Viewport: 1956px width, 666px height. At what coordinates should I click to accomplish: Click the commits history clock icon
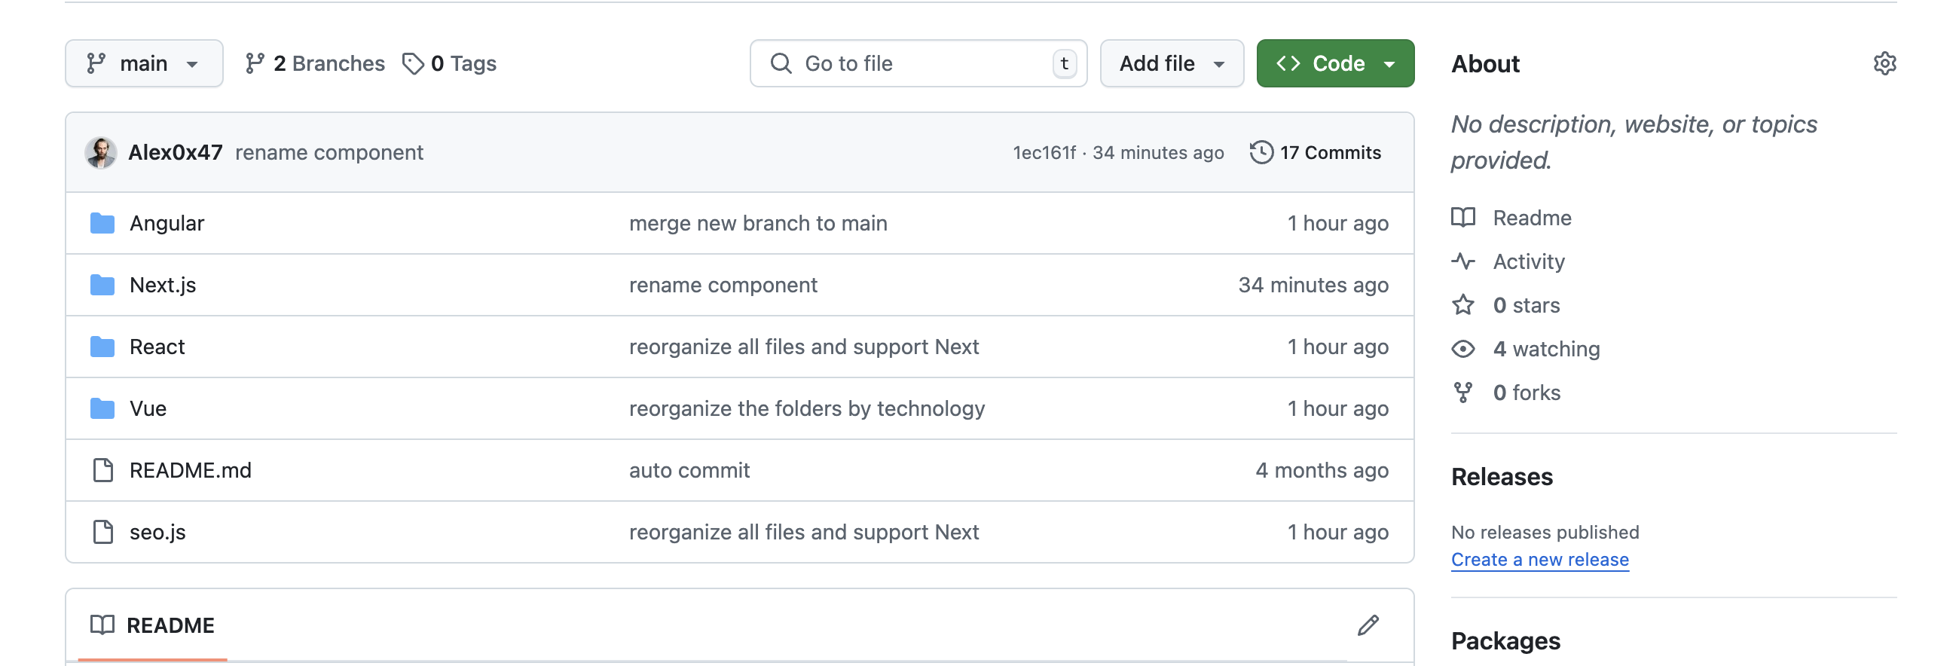tap(1261, 152)
